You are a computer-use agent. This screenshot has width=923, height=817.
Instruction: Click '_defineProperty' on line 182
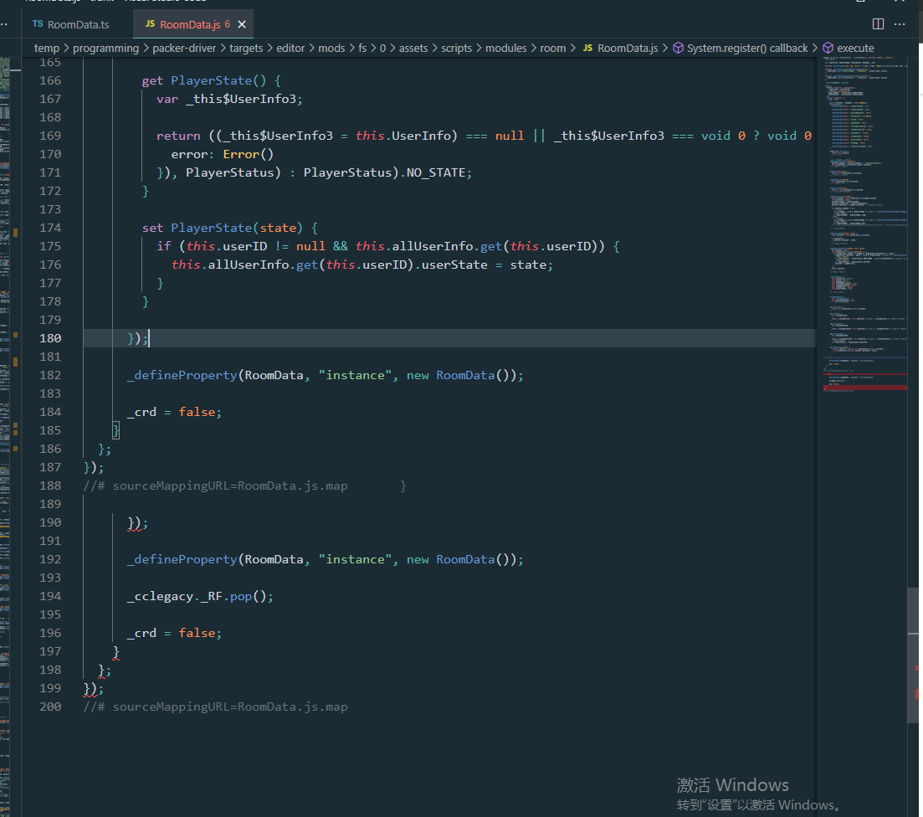(x=182, y=375)
